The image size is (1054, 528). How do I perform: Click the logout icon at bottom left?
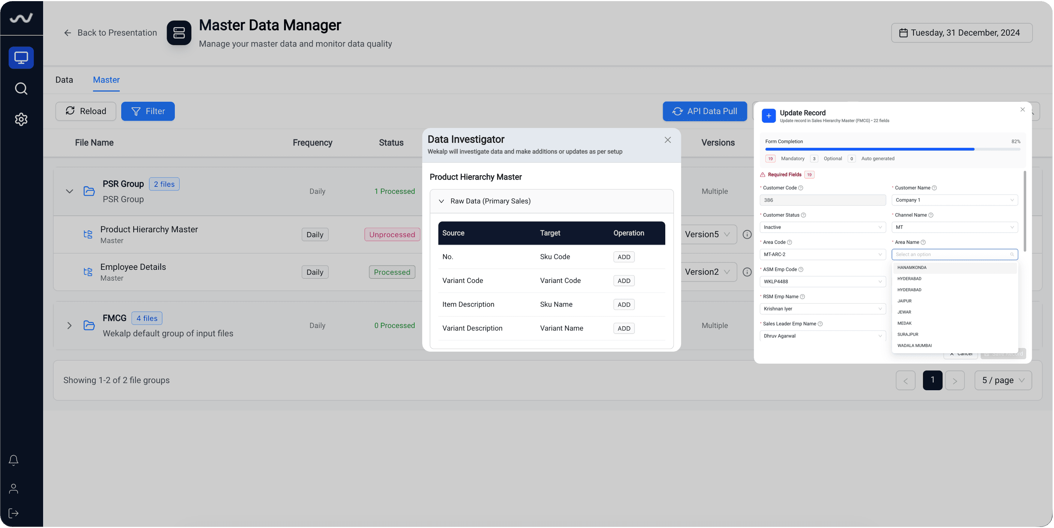click(14, 513)
